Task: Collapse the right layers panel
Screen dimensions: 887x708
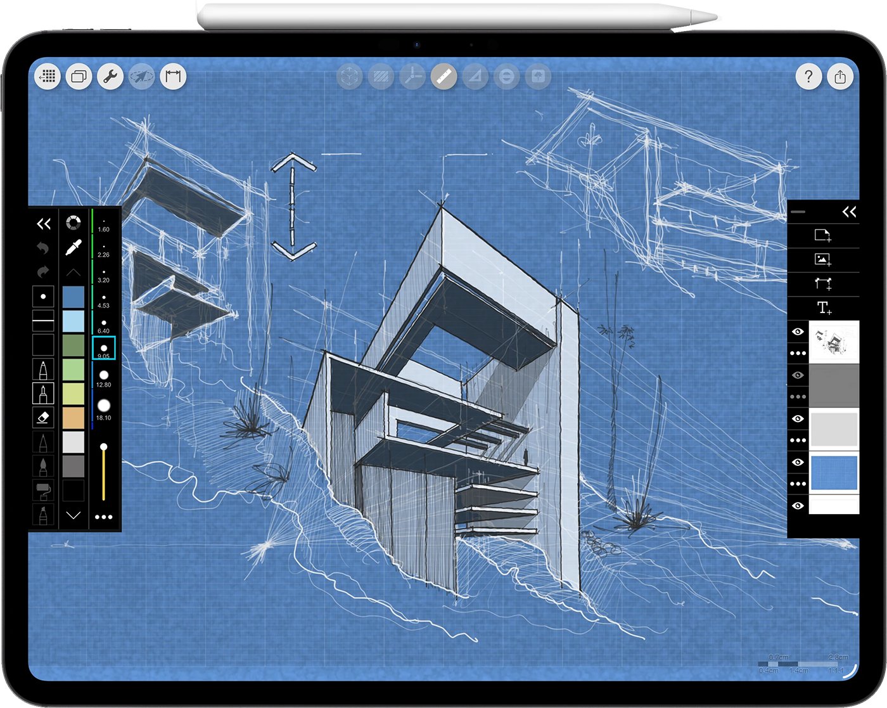Action: (x=849, y=212)
